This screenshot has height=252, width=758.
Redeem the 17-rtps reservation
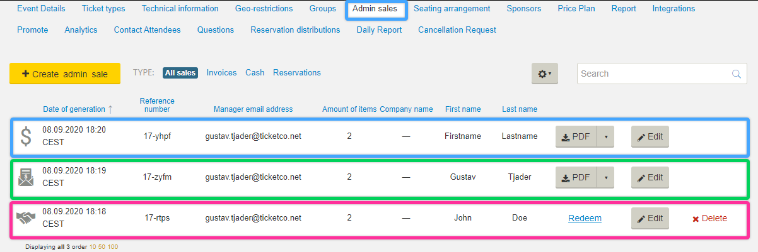point(585,219)
